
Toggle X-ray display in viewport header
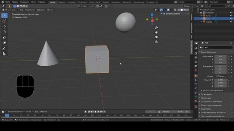[175, 10]
